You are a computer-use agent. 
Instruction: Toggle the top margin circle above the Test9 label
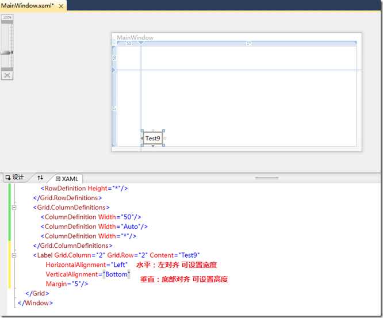click(x=153, y=130)
